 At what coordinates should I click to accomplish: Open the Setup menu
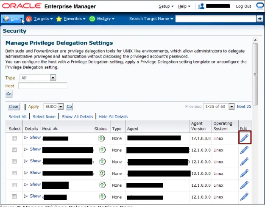click(166, 6)
